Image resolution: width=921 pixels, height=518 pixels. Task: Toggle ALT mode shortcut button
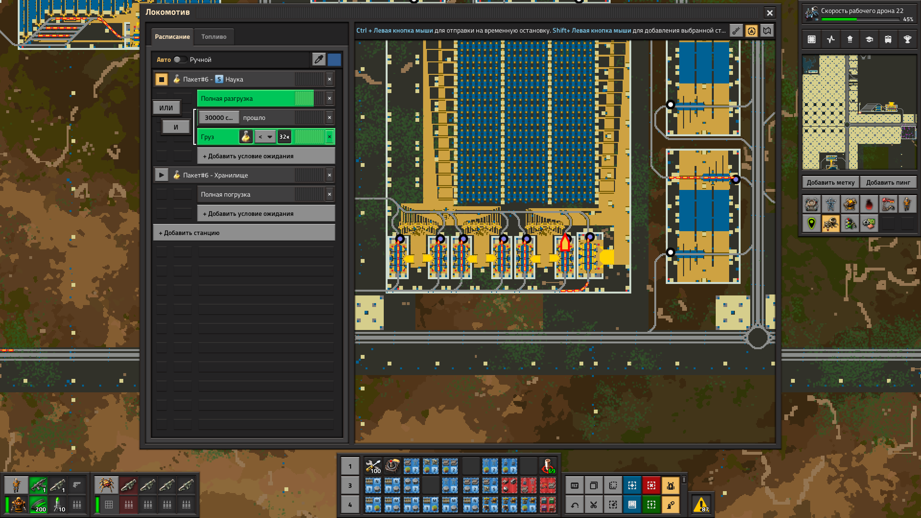click(x=575, y=485)
